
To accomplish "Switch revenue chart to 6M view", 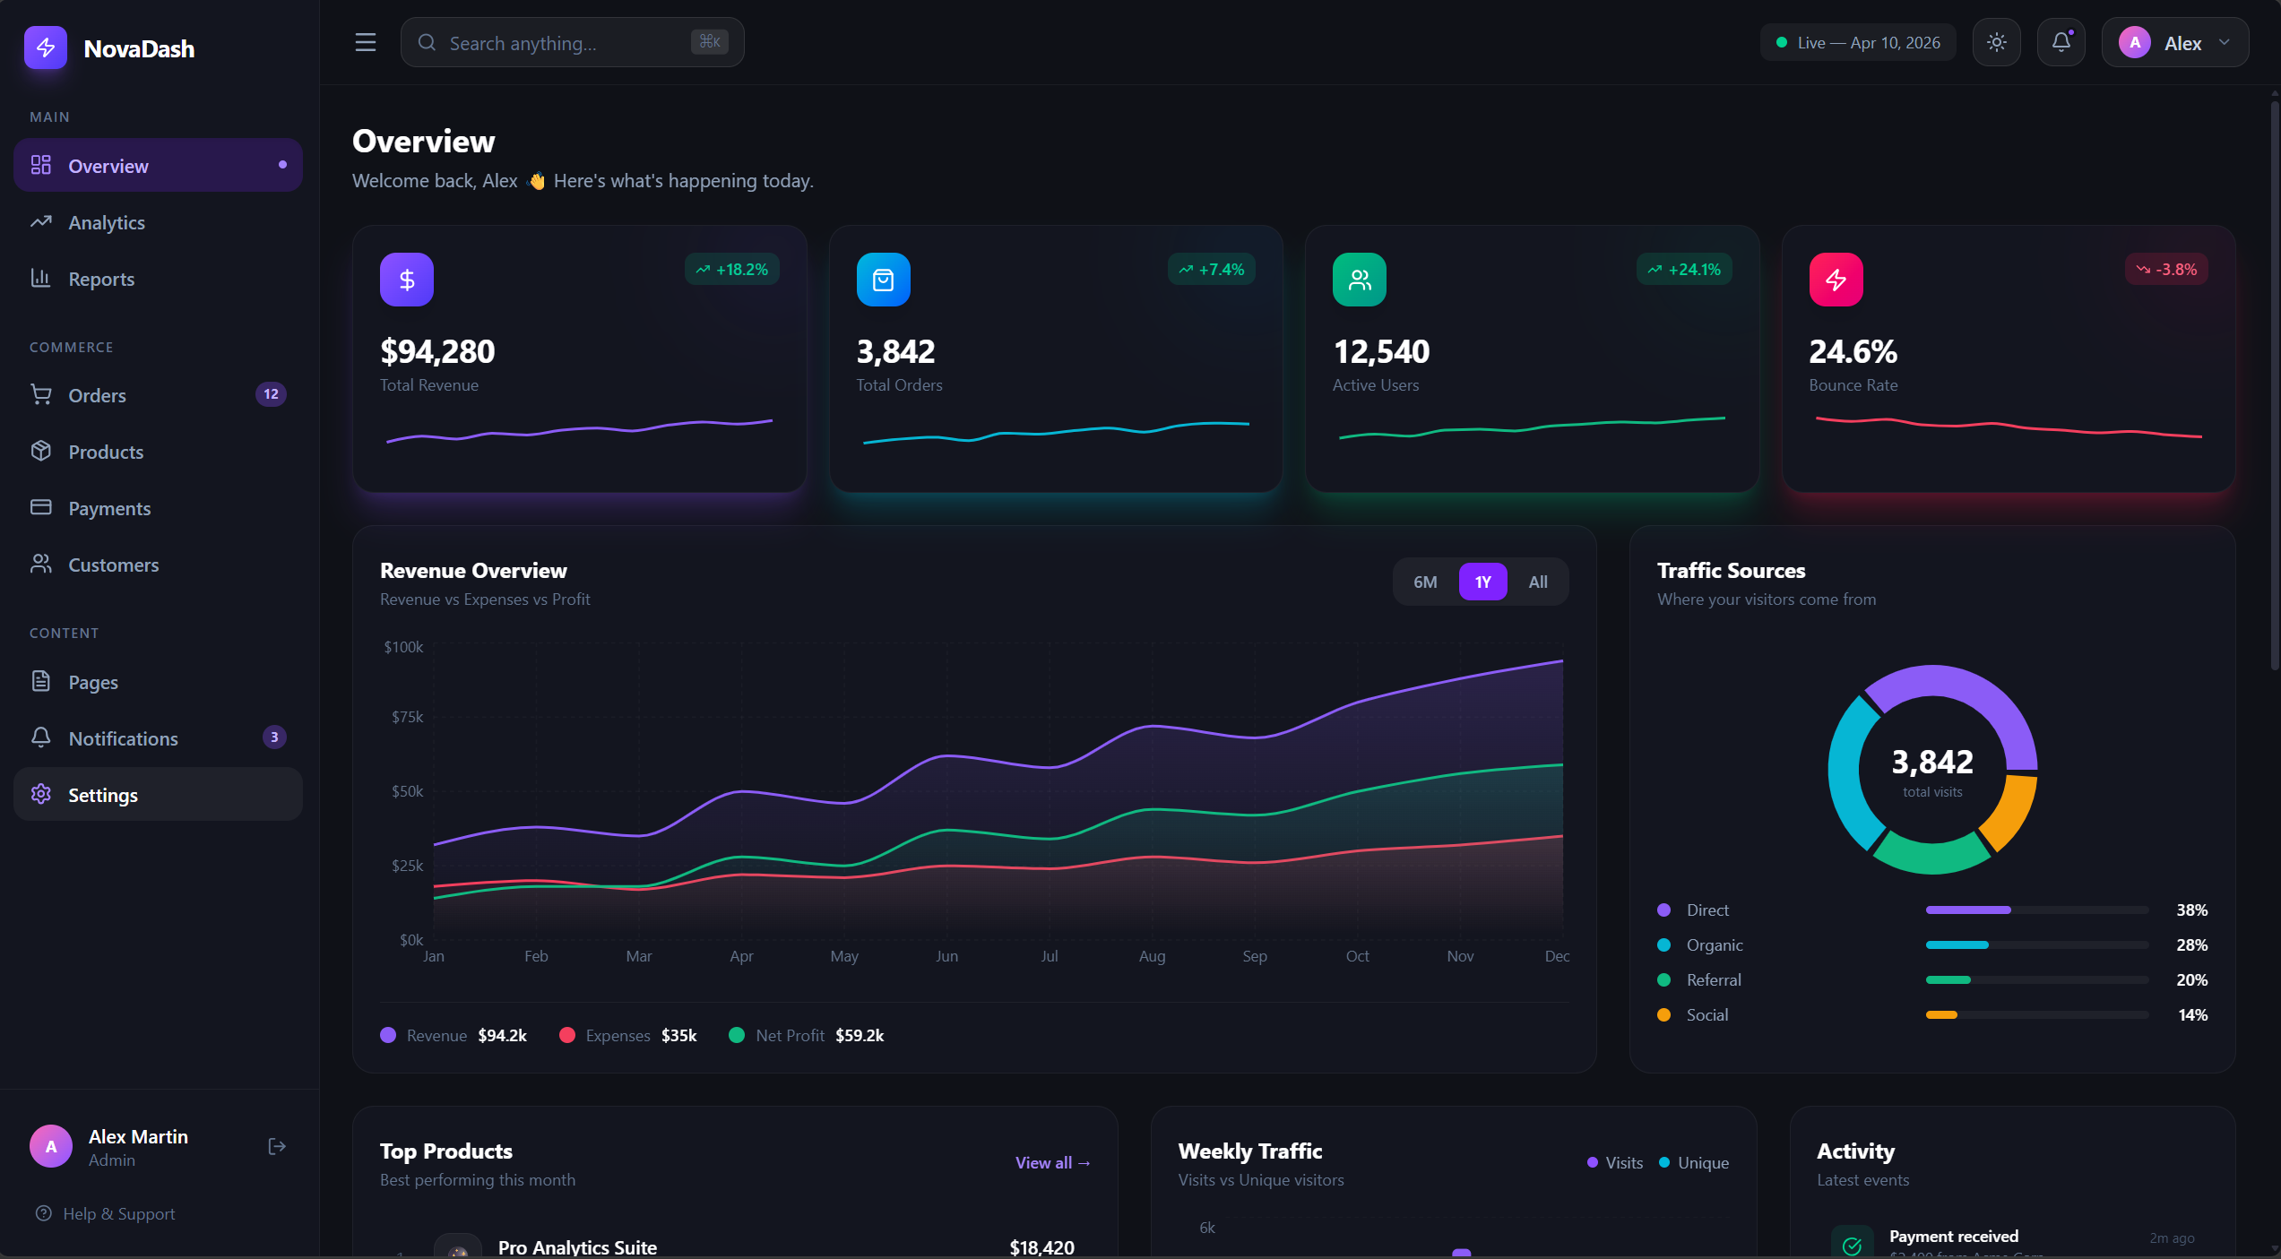I will point(1425,582).
